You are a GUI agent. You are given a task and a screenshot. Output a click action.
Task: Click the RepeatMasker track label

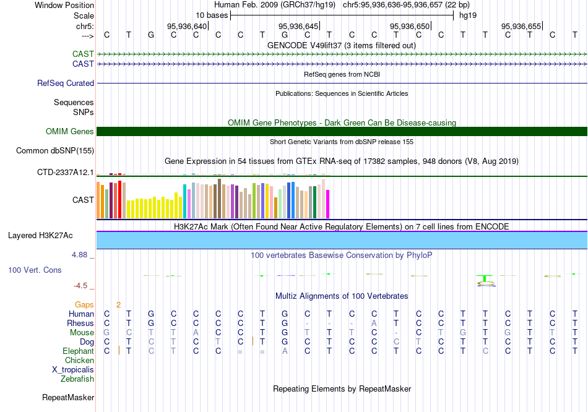[67, 397]
